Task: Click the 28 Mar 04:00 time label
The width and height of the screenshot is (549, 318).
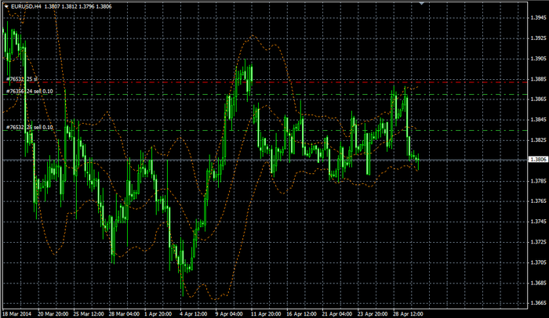Action: point(124,314)
